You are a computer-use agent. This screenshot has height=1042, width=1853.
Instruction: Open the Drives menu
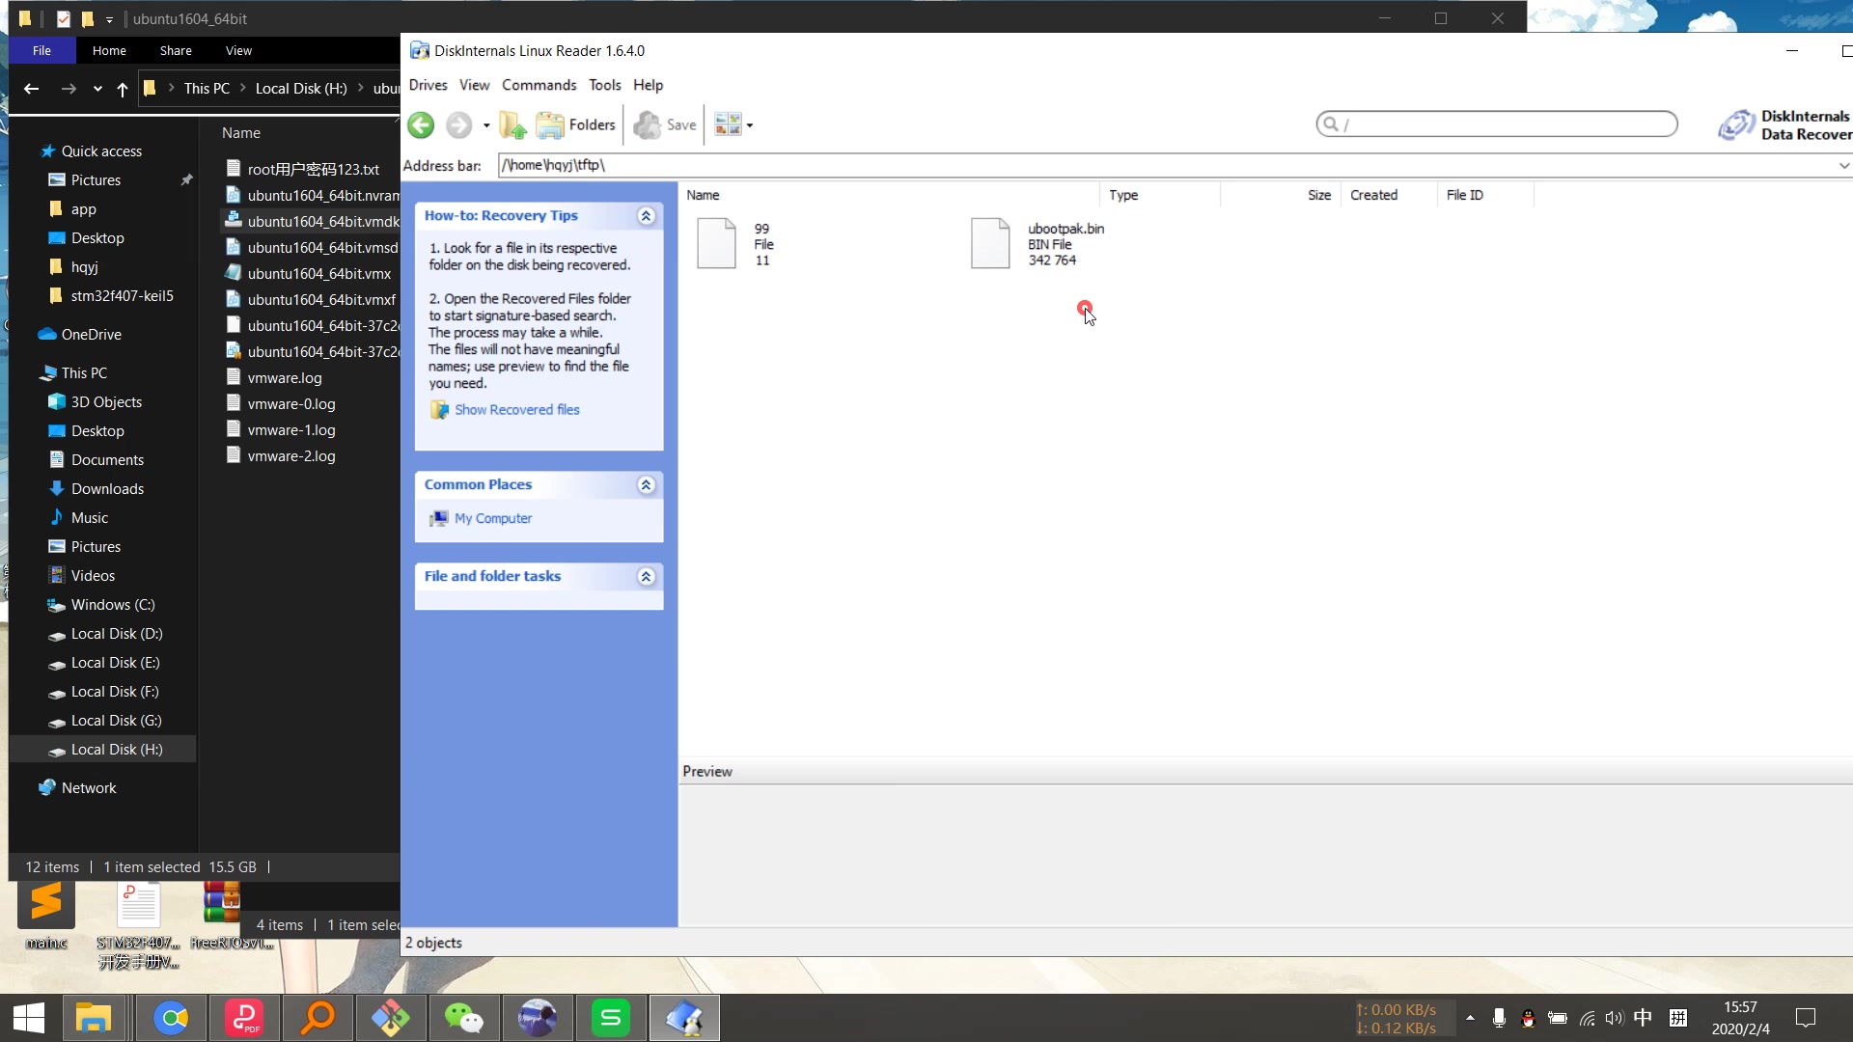point(428,85)
